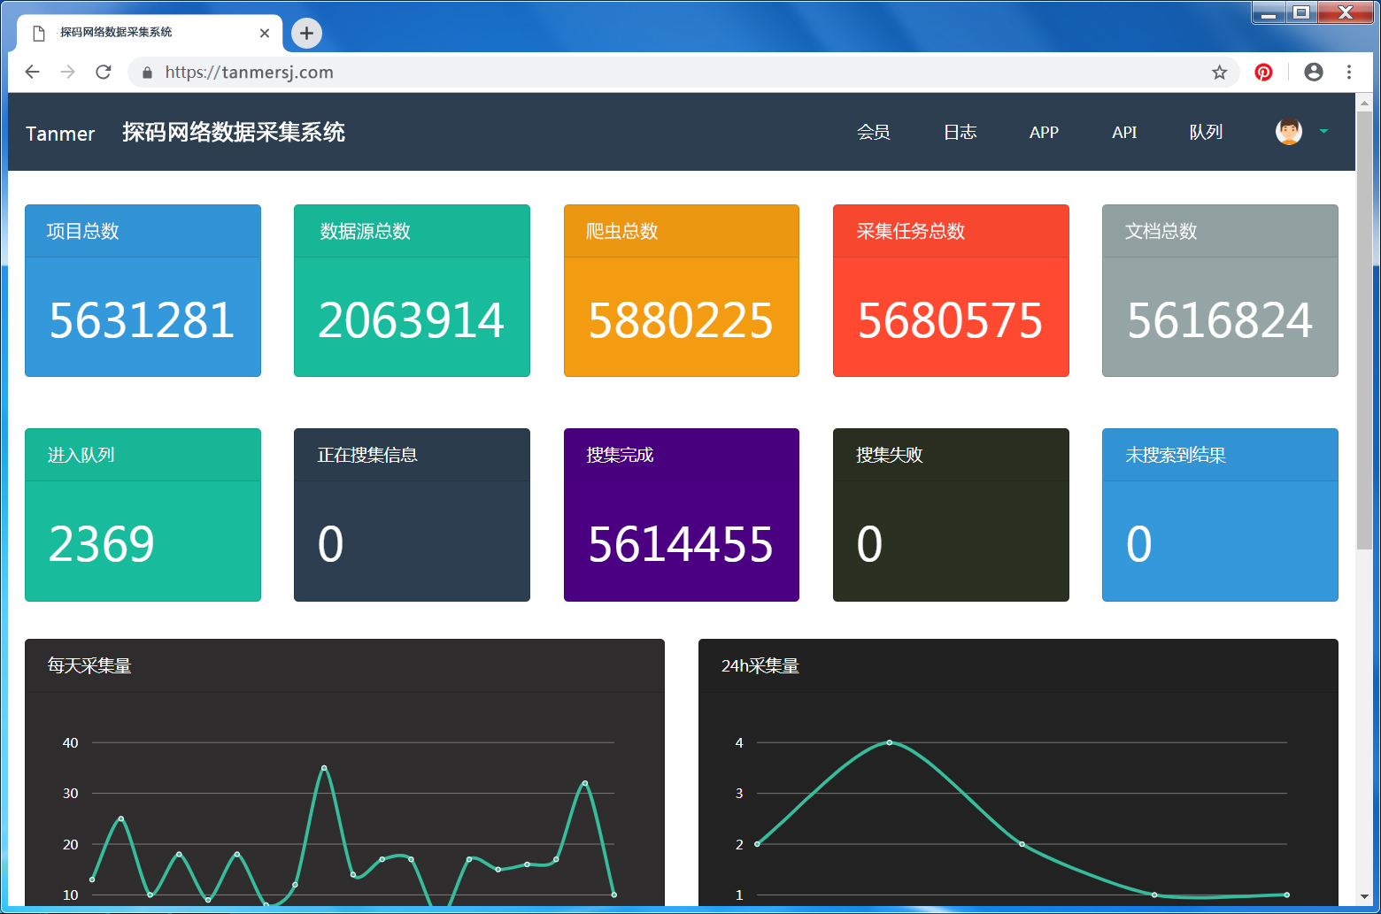The width and height of the screenshot is (1381, 914).
Task: Open the Chrome three-dot menu
Action: [x=1349, y=73]
